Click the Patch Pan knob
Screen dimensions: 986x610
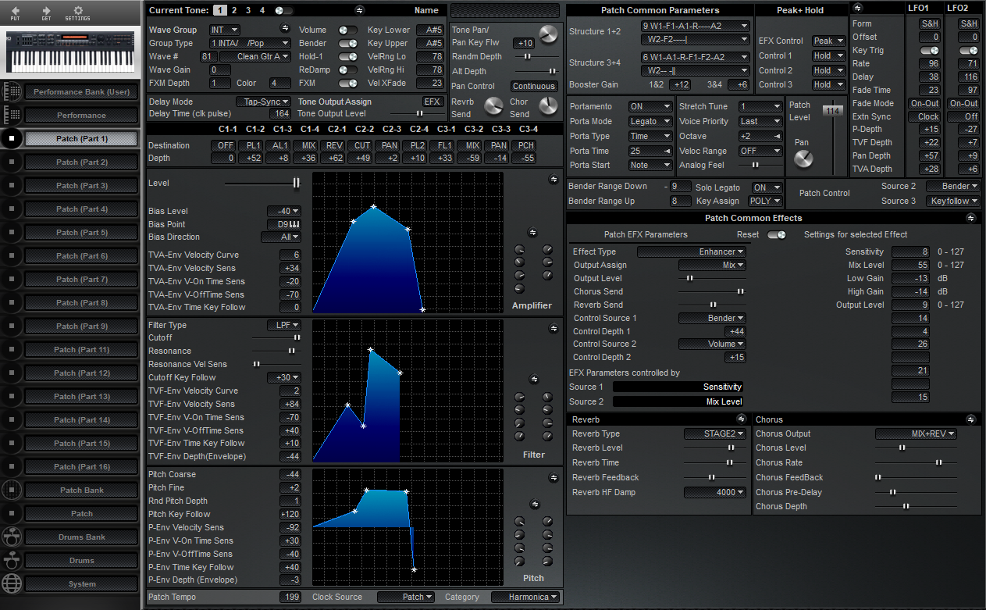coord(803,159)
